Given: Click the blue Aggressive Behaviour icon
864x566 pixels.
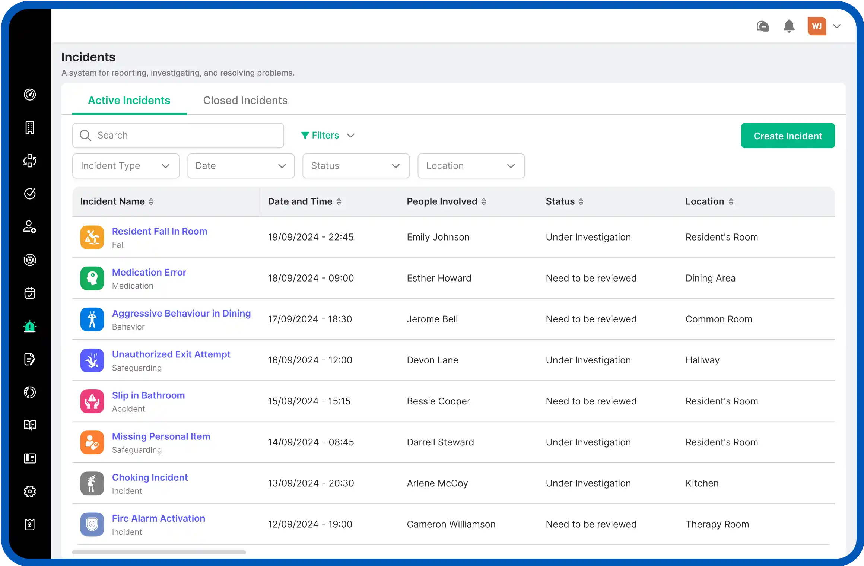Looking at the screenshot, I should click(92, 319).
